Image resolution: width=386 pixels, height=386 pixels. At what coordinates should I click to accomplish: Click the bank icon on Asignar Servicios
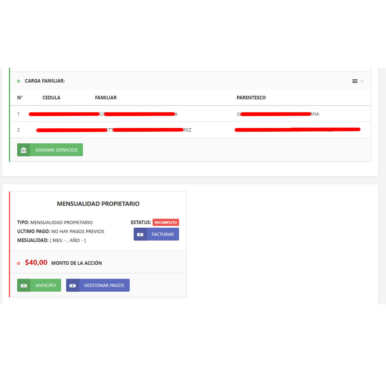click(24, 150)
